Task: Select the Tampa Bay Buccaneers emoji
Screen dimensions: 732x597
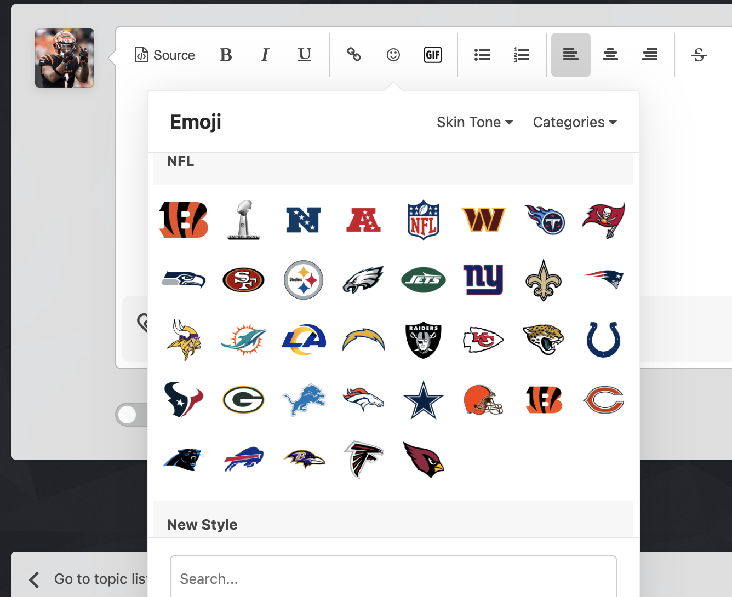Action: tap(603, 220)
